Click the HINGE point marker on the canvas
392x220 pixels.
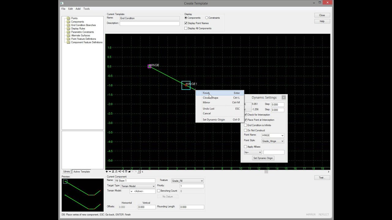click(149, 66)
